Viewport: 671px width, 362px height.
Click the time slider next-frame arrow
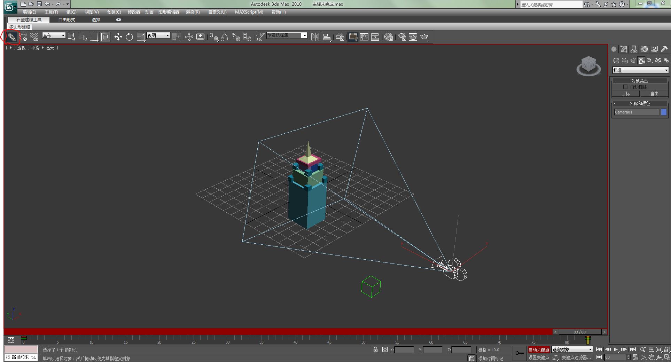point(604,332)
